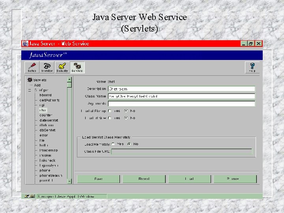
Task: Open the Setup toolbar icon
Action: (32, 67)
